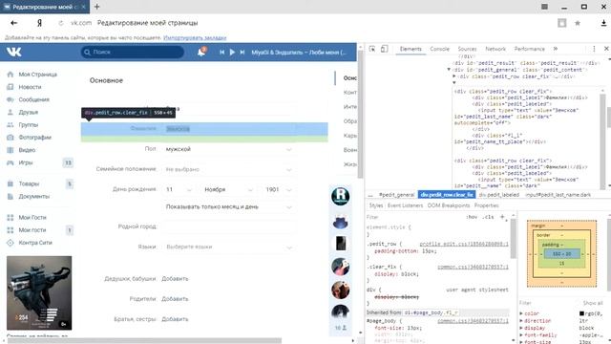Open the DOM Breakpoints pane tab

tap(448, 205)
